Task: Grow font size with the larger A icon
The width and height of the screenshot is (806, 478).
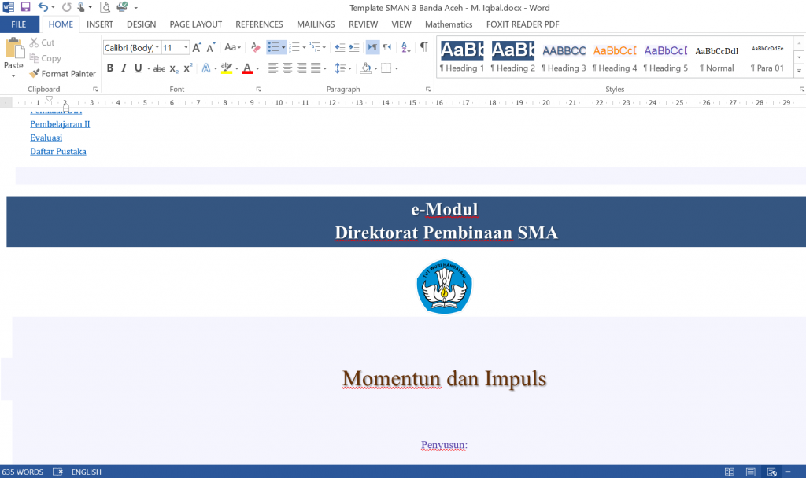Action: [196, 48]
